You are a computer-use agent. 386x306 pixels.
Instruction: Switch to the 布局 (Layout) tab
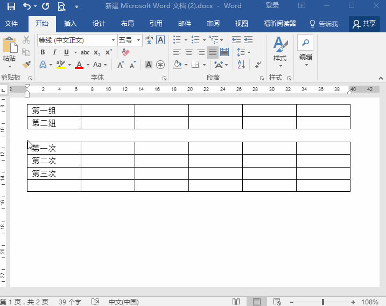pos(127,23)
